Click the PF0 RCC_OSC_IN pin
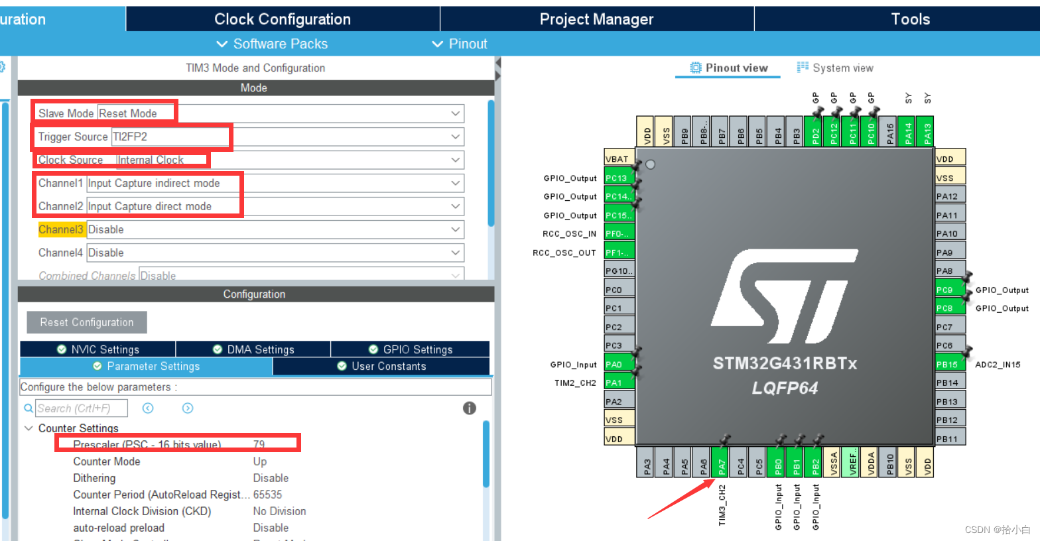1040x541 pixels. [619, 233]
